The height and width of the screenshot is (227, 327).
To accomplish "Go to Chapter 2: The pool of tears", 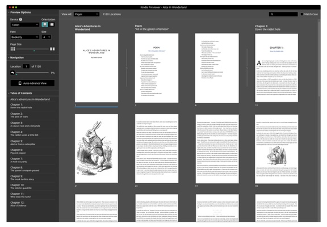I will click(x=19, y=115).
